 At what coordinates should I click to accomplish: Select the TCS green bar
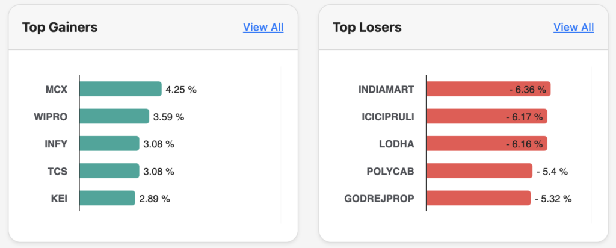click(x=109, y=171)
